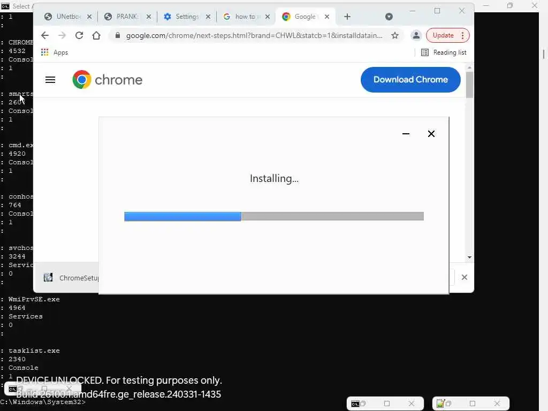Image resolution: width=548 pixels, height=411 pixels.
Task: Click PID value 4964 in command prompt
Action: [x=17, y=308]
